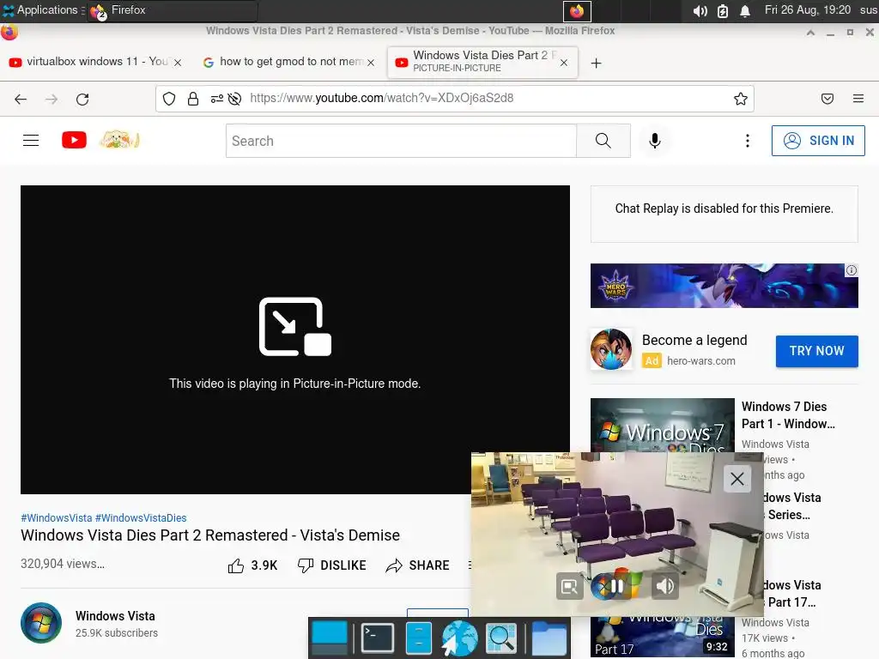Open a new browser tab
Image resolution: width=879 pixels, height=659 pixels.
596,63
